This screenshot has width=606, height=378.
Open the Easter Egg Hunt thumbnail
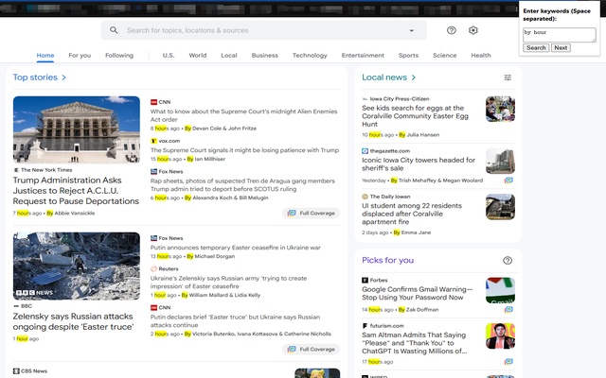(500, 110)
